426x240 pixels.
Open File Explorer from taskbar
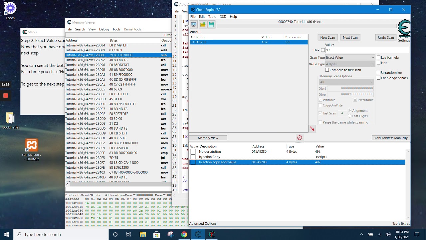(x=142, y=234)
